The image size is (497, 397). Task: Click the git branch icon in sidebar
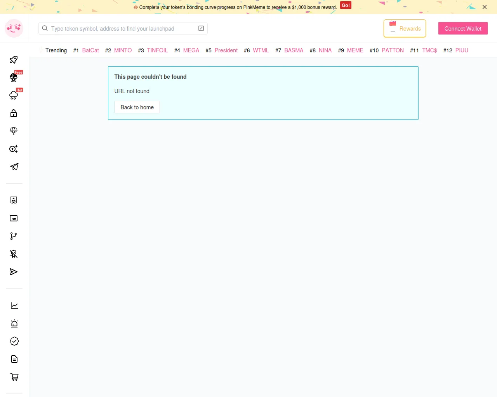coord(14,236)
